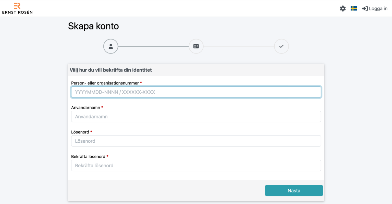Click the 'Person- eller organisationsnummer' label
The height and width of the screenshot is (204, 392).
(x=105, y=83)
